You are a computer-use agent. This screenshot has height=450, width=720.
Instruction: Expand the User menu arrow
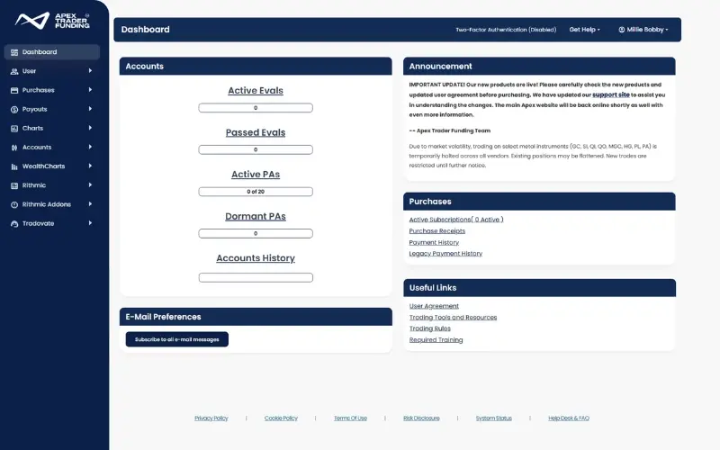click(90, 71)
